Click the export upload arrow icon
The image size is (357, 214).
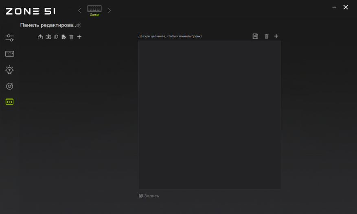click(40, 37)
